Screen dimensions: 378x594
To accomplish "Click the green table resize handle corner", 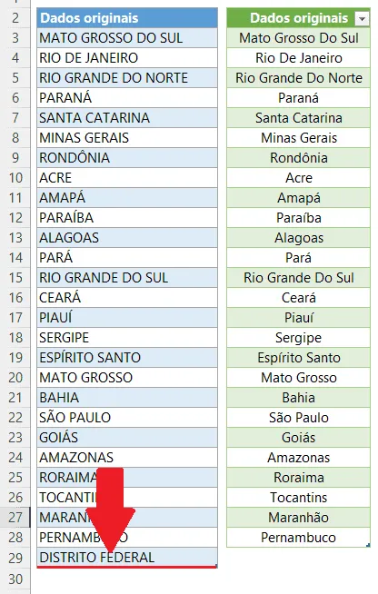I will 368,545.
